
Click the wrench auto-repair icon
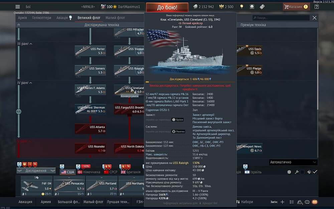point(297,172)
